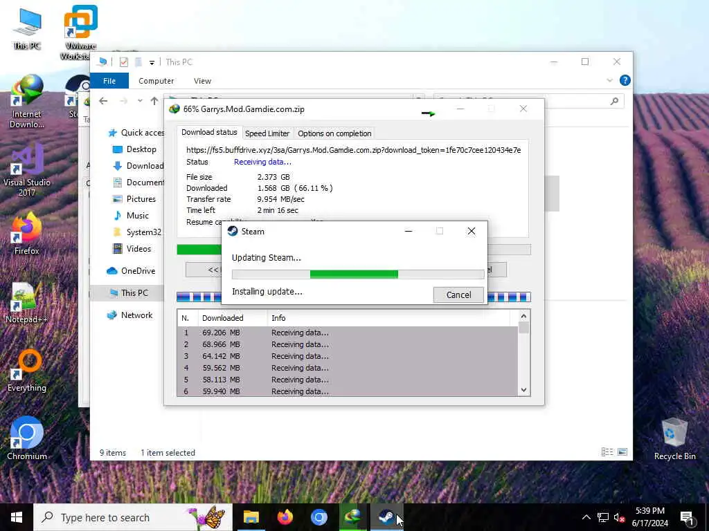Viewport: 709px width, 531px height.
Task: Go up one folder level in Explorer
Action: point(154,101)
